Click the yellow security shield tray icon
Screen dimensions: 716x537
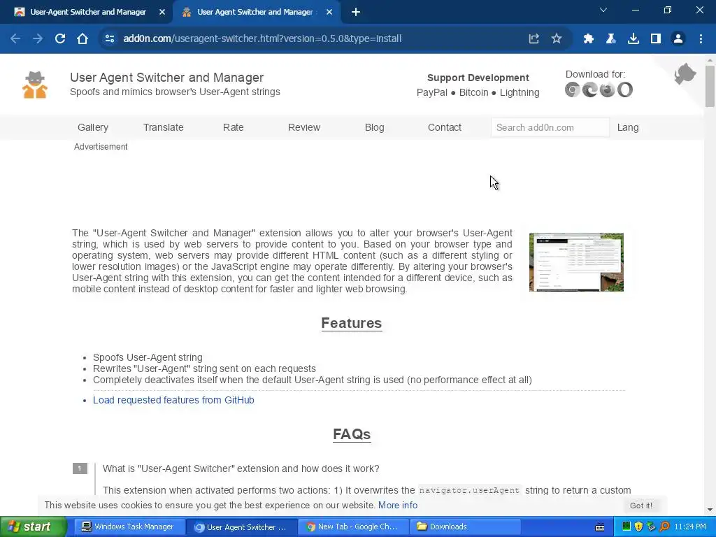point(639,527)
